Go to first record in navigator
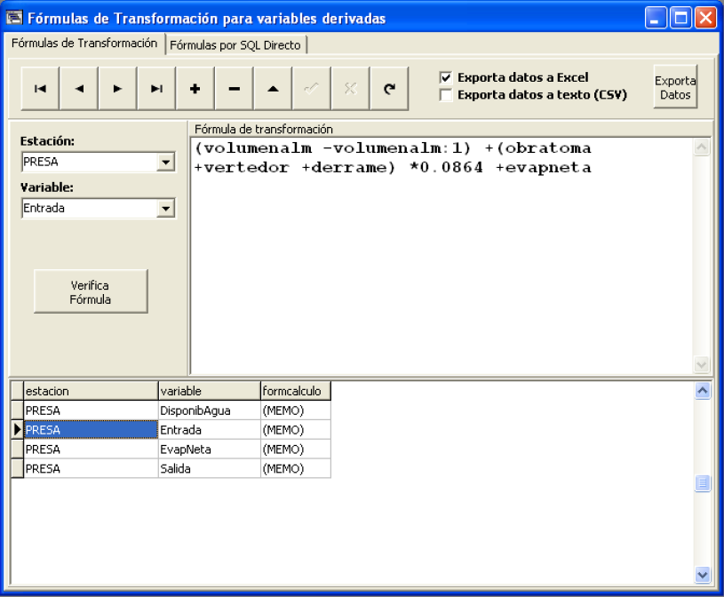724x597 pixels. [x=40, y=89]
